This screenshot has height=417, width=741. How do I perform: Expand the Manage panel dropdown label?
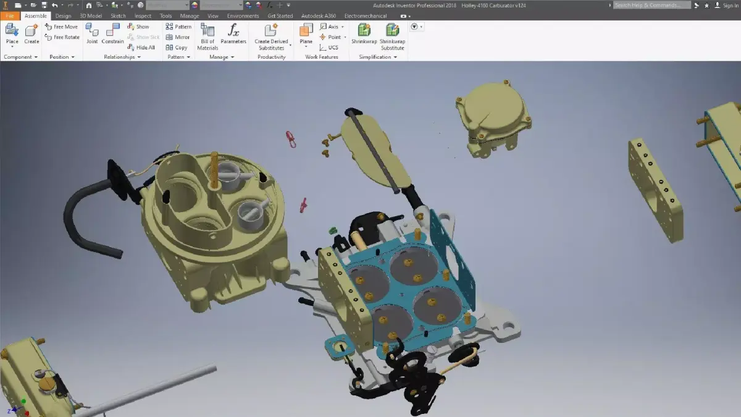click(222, 57)
